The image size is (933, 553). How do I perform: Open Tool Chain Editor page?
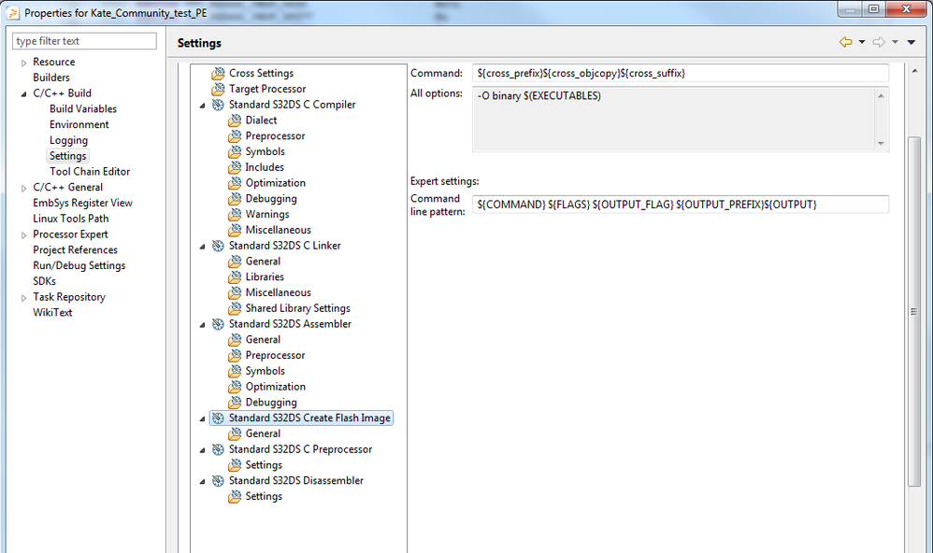click(90, 171)
